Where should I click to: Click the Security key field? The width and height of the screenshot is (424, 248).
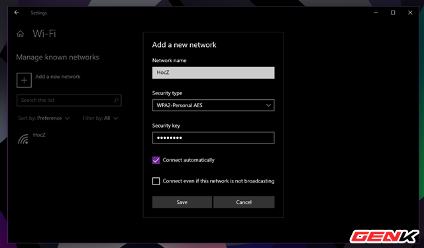click(213, 138)
